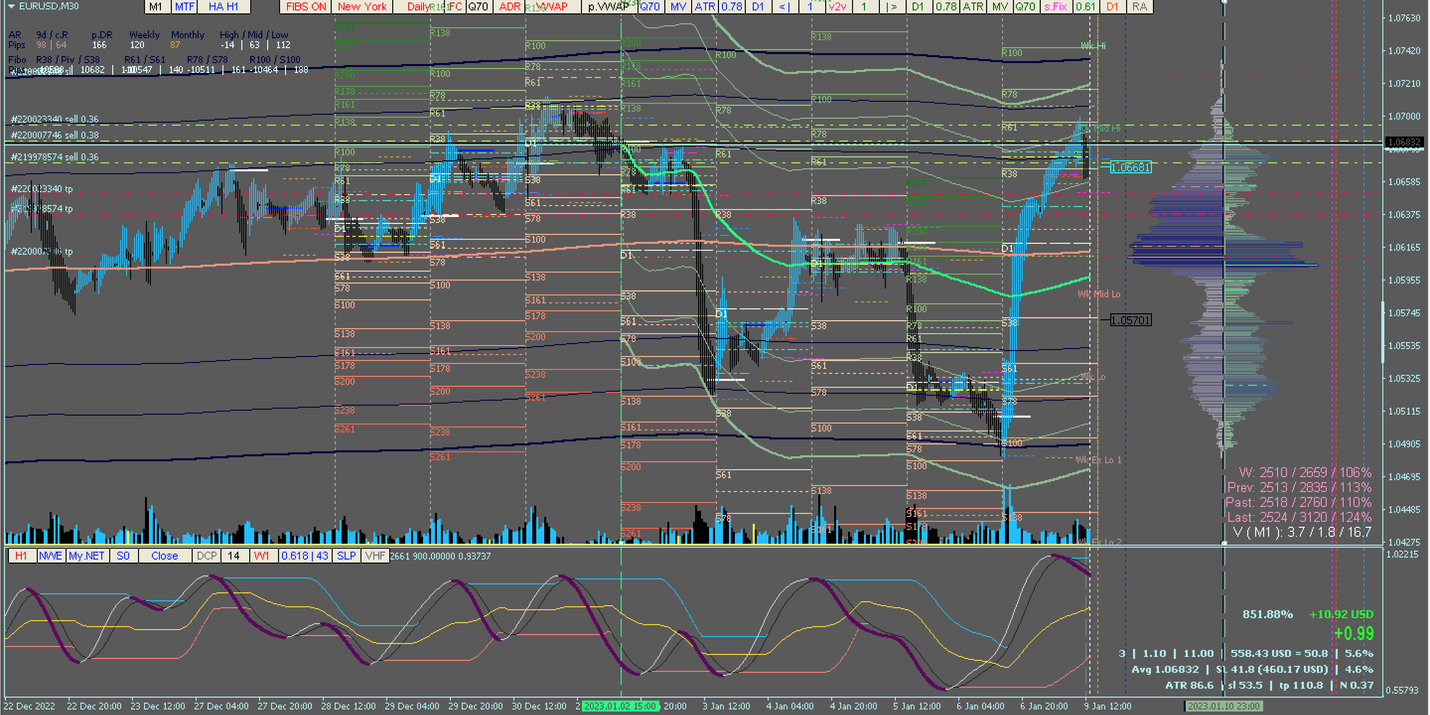Toggle the MTF button
The image size is (1430, 715).
(184, 6)
